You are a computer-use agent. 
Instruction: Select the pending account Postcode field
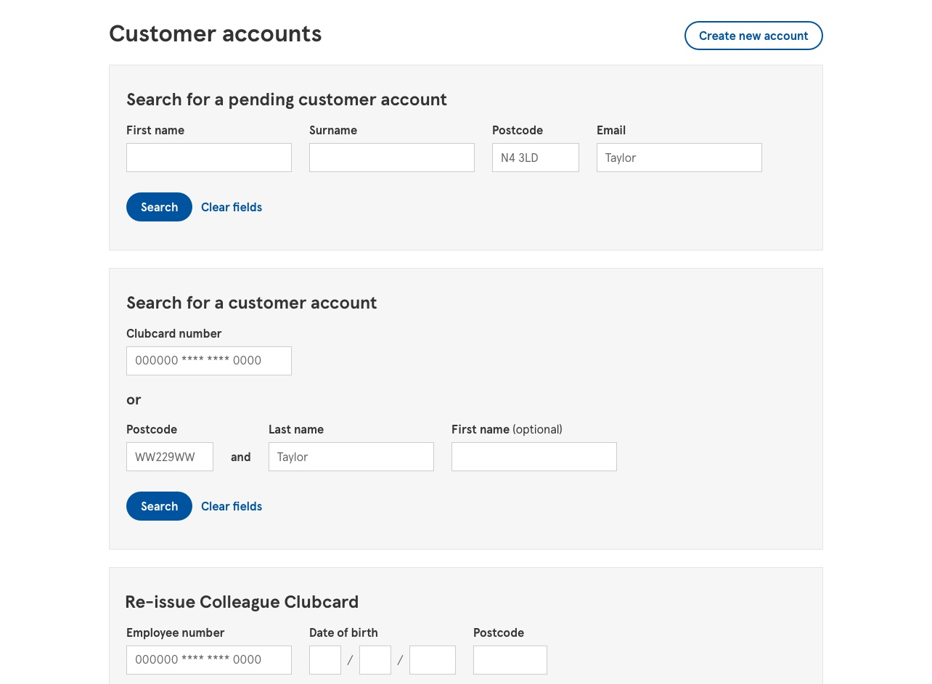tap(536, 158)
